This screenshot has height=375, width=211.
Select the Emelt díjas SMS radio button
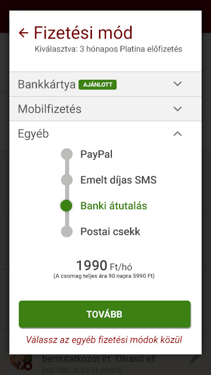(67, 180)
